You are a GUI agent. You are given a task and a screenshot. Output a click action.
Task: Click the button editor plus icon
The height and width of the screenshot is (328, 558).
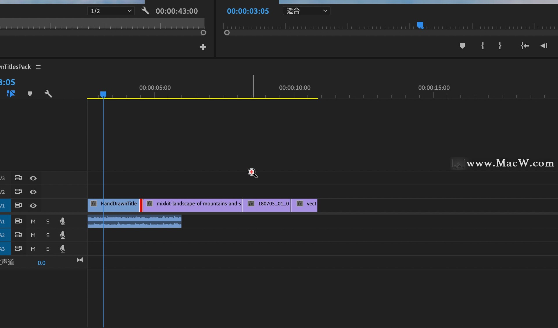coord(203,47)
